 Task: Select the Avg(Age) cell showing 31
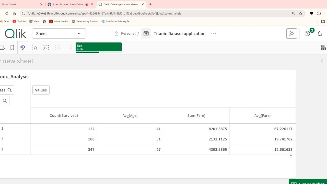[130, 139]
